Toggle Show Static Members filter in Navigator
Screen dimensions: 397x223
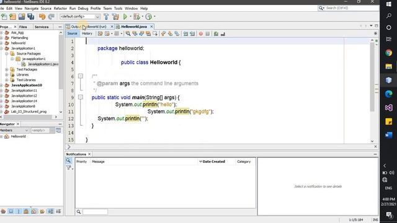19,211
